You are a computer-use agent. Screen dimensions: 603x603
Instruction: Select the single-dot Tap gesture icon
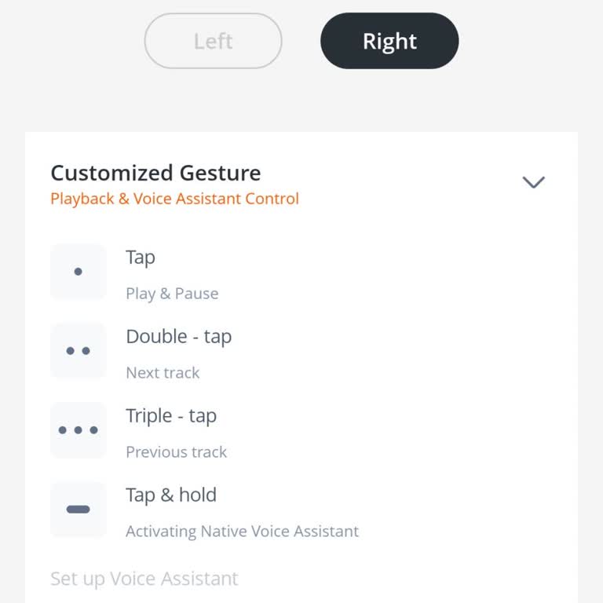point(79,272)
